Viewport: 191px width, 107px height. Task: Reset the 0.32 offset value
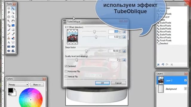pyautogui.click(x=124, y=37)
